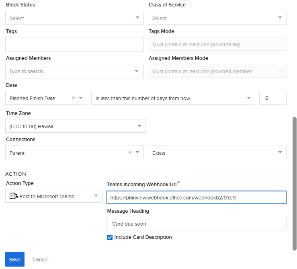
Task: Clear the Planned Finish Date selection
Action: coord(73,98)
